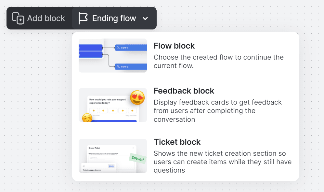The height and width of the screenshot is (192, 324).
Task: Click the Ticket block preview thumbnail
Action: pyautogui.click(x=113, y=156)
